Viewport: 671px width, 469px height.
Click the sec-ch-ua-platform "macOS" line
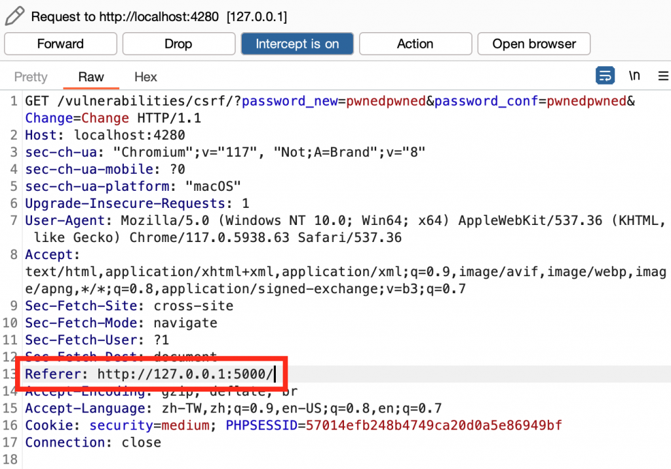133,187
